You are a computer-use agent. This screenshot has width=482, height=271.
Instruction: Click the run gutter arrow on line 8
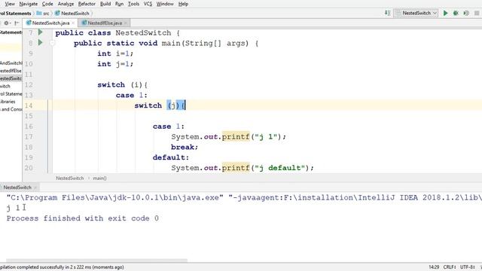point(40,42)
